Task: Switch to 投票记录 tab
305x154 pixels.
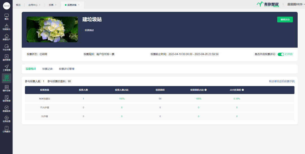Action: 47,69
